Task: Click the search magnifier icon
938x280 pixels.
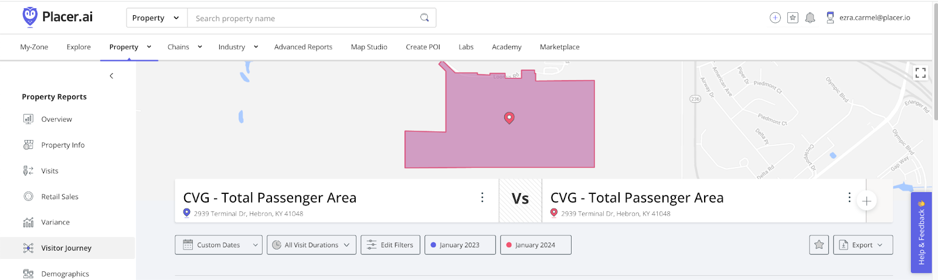Action: point(424,18)
